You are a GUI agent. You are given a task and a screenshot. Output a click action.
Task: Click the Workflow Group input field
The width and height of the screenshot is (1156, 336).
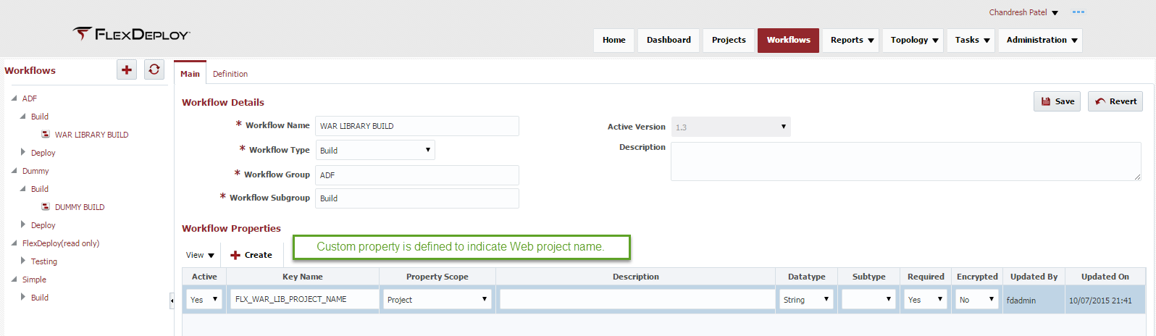coord(417,175)
